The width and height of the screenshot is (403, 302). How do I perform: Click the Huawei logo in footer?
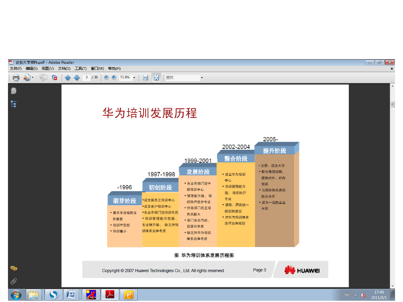coord(302,270)
